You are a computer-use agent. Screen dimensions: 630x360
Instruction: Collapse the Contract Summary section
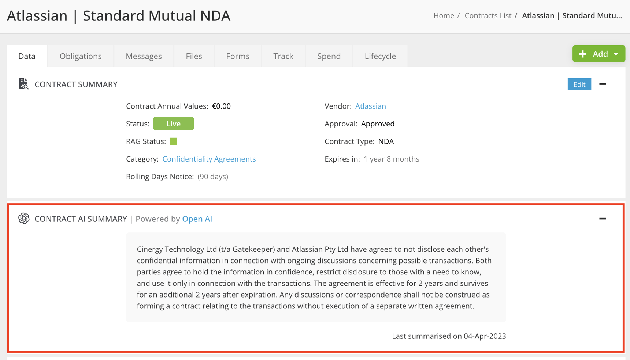603,84
